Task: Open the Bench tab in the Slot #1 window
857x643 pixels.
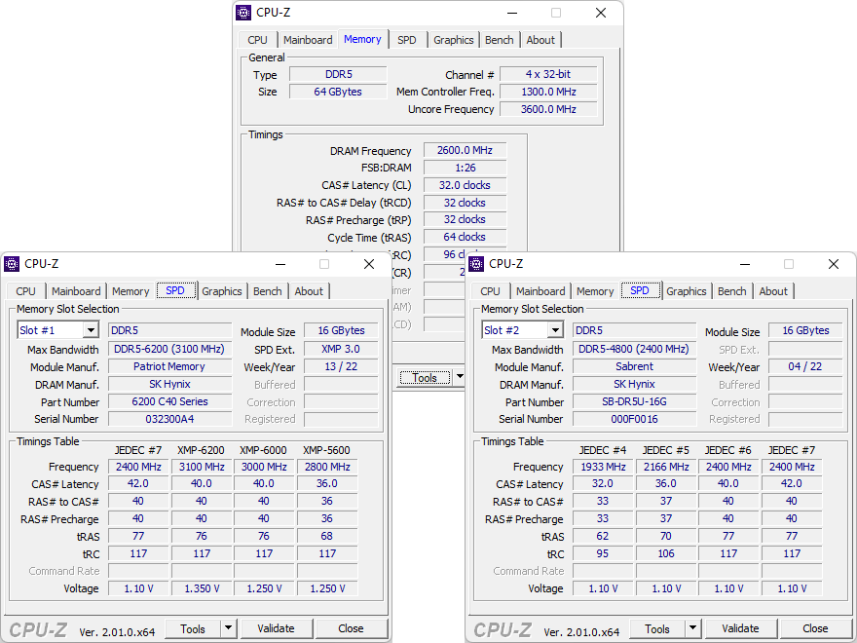Action: pyautogui.click(x=267, y=291)
